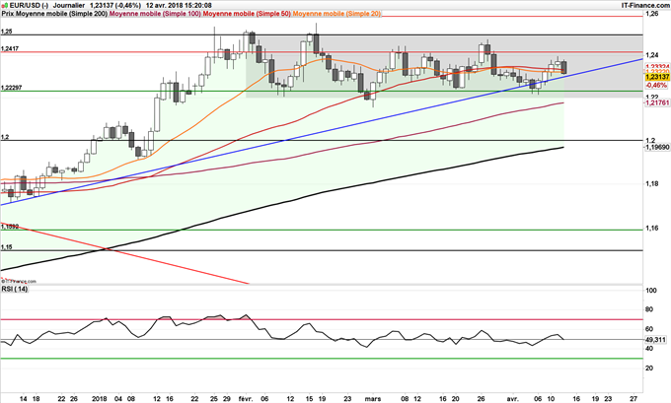
Task: Click the 1,24 price axis label
Action: coord(652,55)
